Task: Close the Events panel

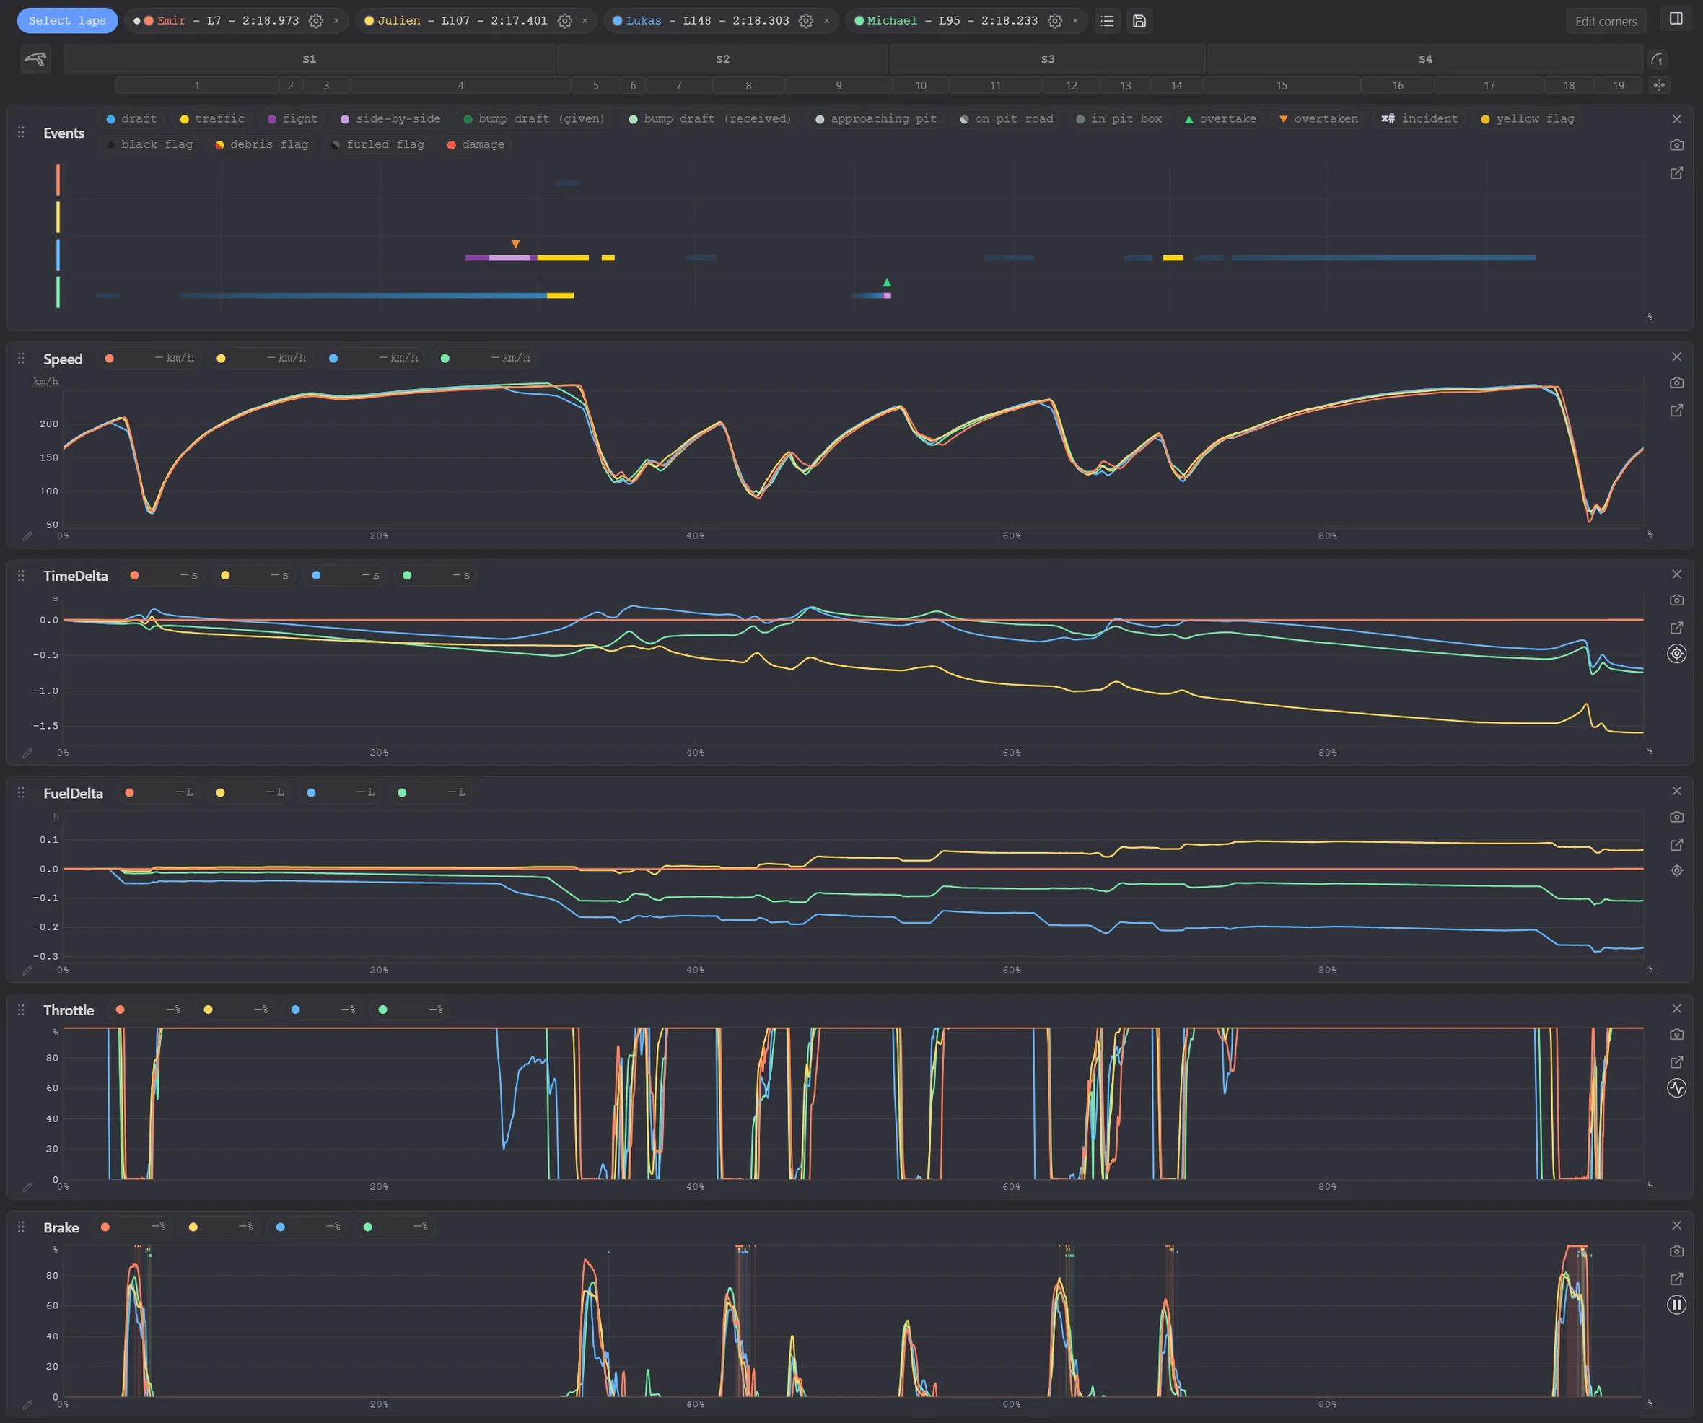Action: (1676, 119)
